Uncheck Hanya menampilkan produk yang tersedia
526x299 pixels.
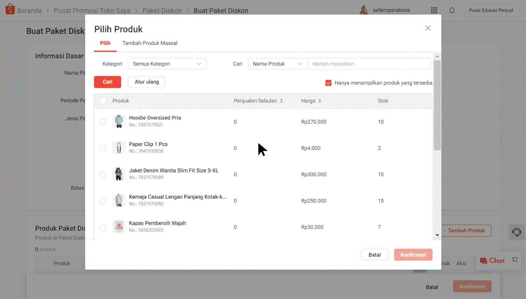(x=328, y=83)
